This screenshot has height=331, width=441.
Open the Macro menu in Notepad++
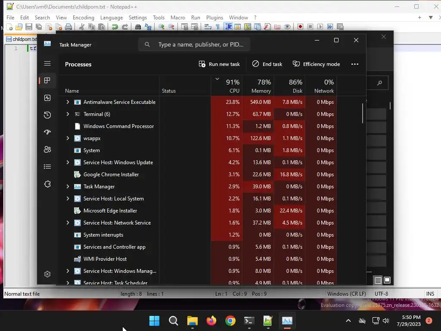[x=178, y=17]
